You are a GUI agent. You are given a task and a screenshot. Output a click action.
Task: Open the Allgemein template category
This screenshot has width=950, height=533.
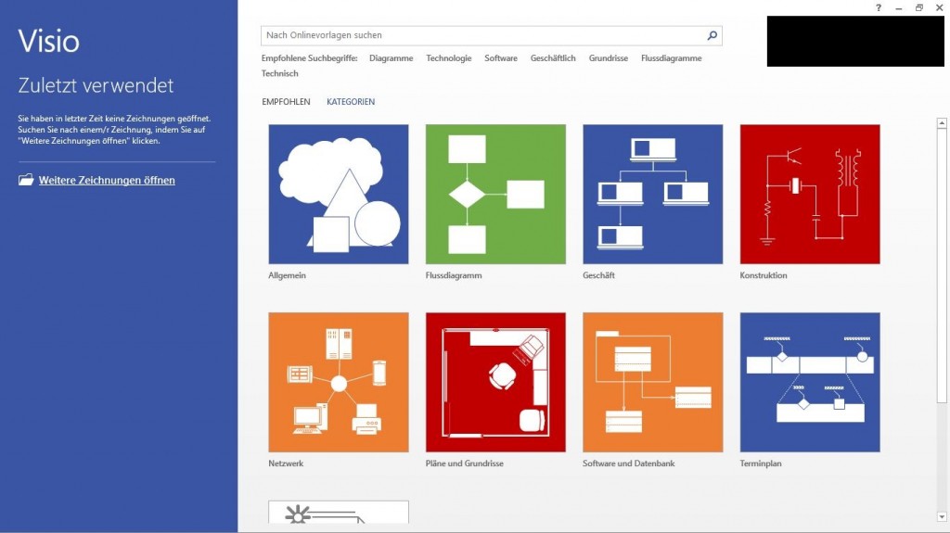339,195
